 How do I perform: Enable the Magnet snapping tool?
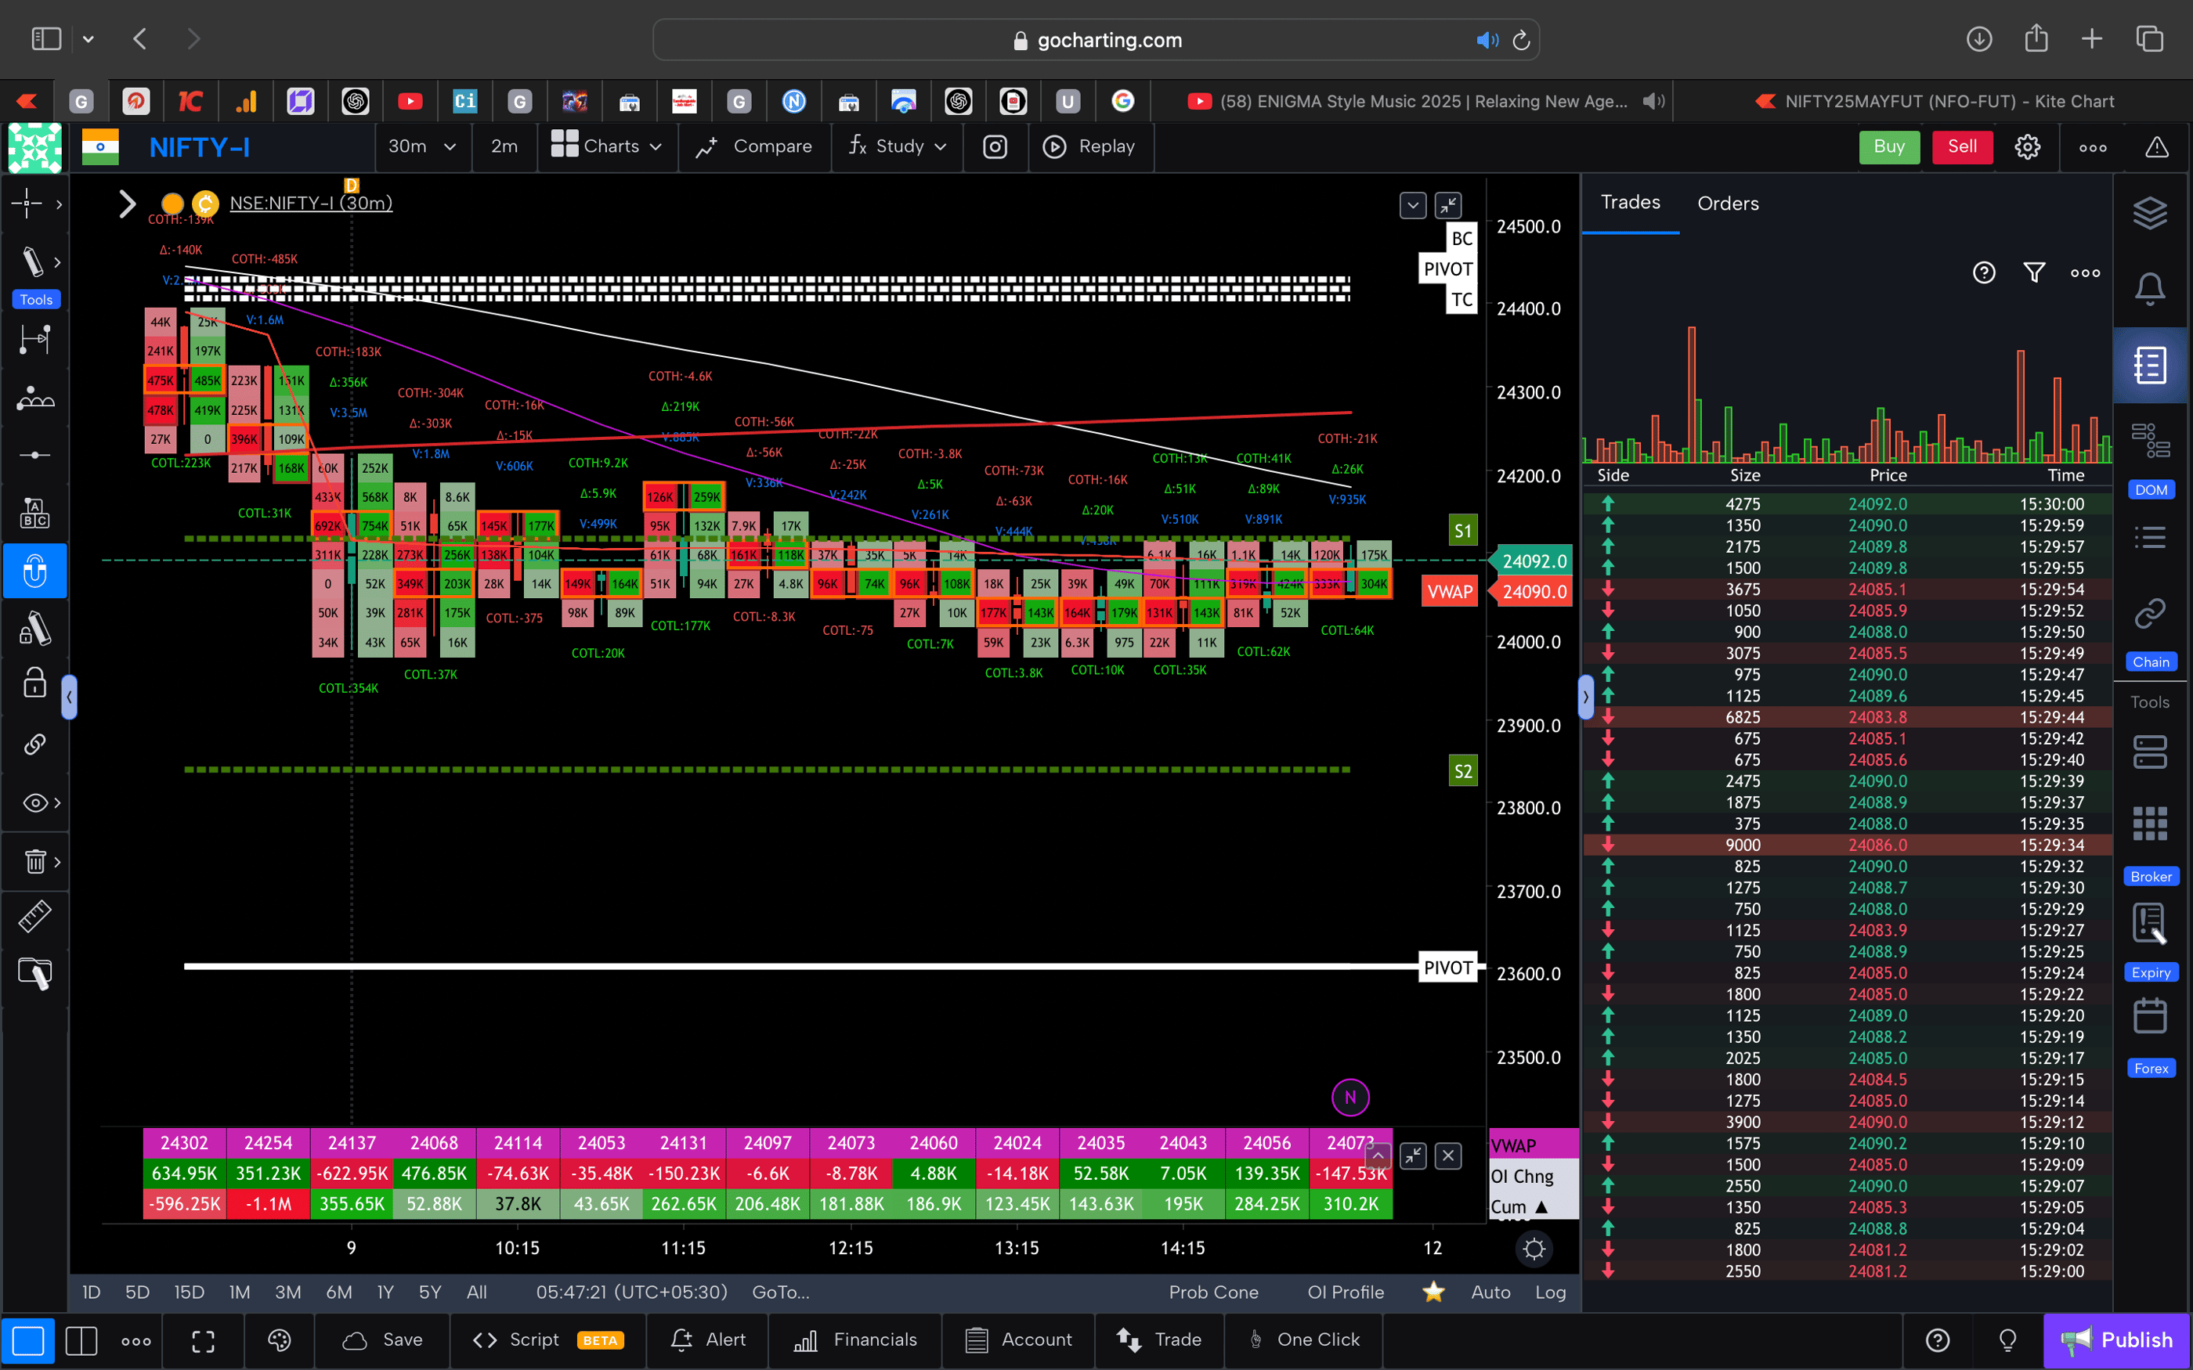(x=35, y=571)
